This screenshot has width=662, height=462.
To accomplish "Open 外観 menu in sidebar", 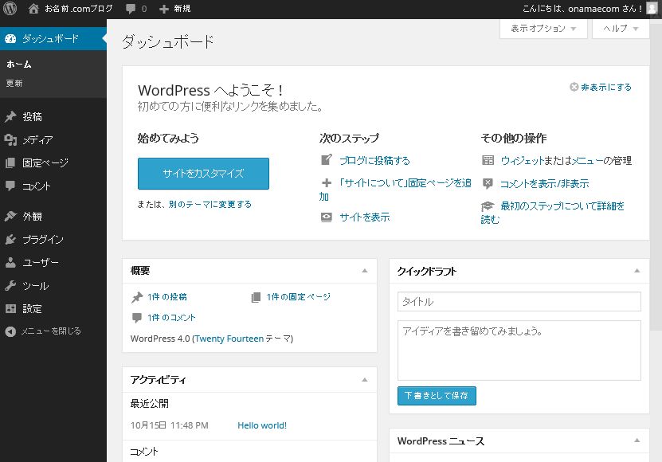I will 53,216.
